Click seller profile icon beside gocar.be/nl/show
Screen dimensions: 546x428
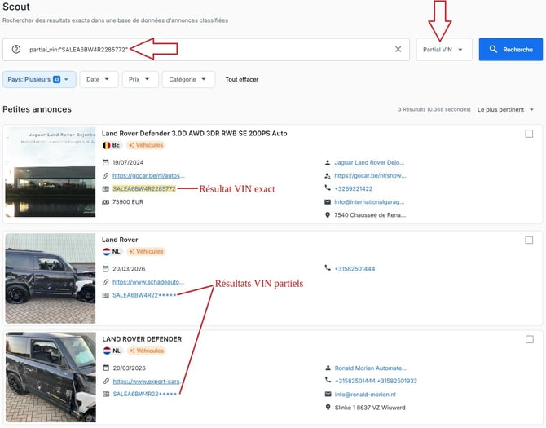point(328,175)
